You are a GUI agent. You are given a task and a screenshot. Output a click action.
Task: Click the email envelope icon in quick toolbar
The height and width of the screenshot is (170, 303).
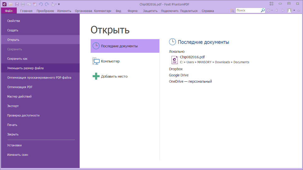tap(29, 4)
